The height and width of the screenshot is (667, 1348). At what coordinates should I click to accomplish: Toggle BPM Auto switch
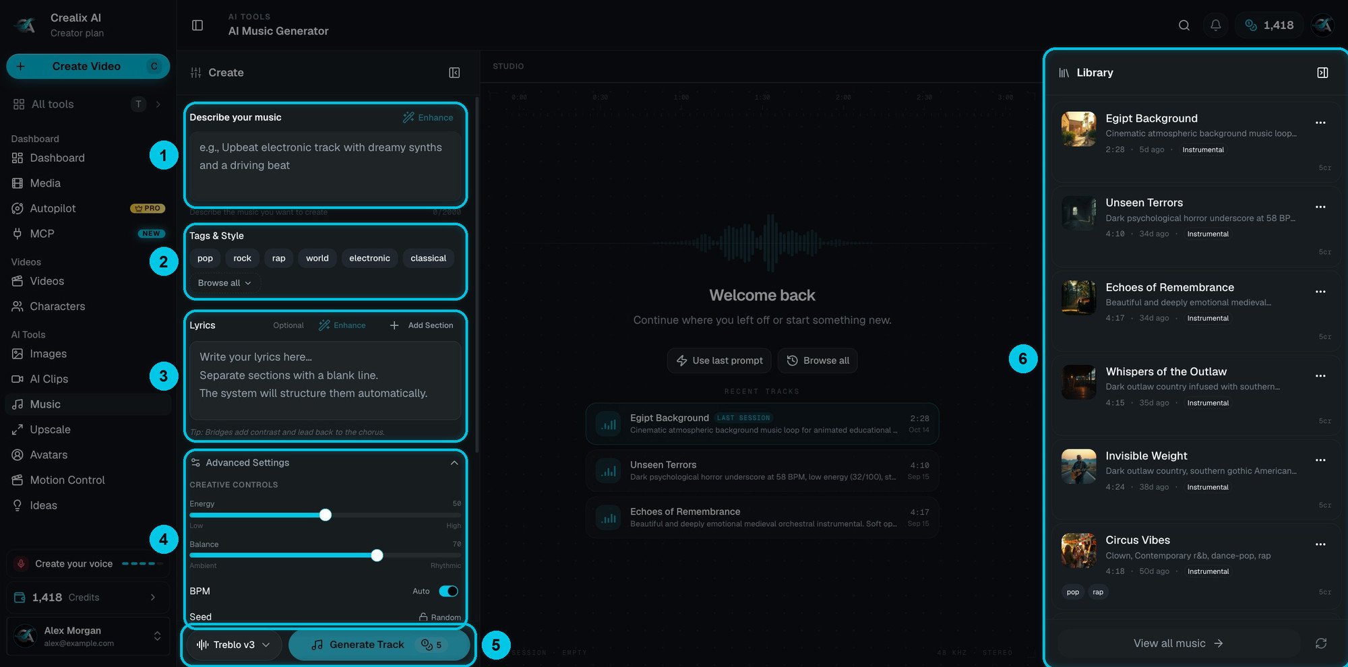[448, 591]
